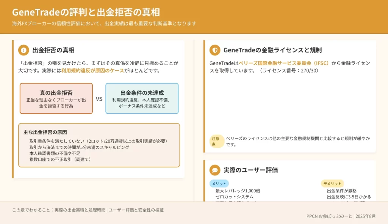Click the line 本人確認書類の不備や不足
Image resolution: width=388 pixels, height=224 pixels.
point(55,153)
